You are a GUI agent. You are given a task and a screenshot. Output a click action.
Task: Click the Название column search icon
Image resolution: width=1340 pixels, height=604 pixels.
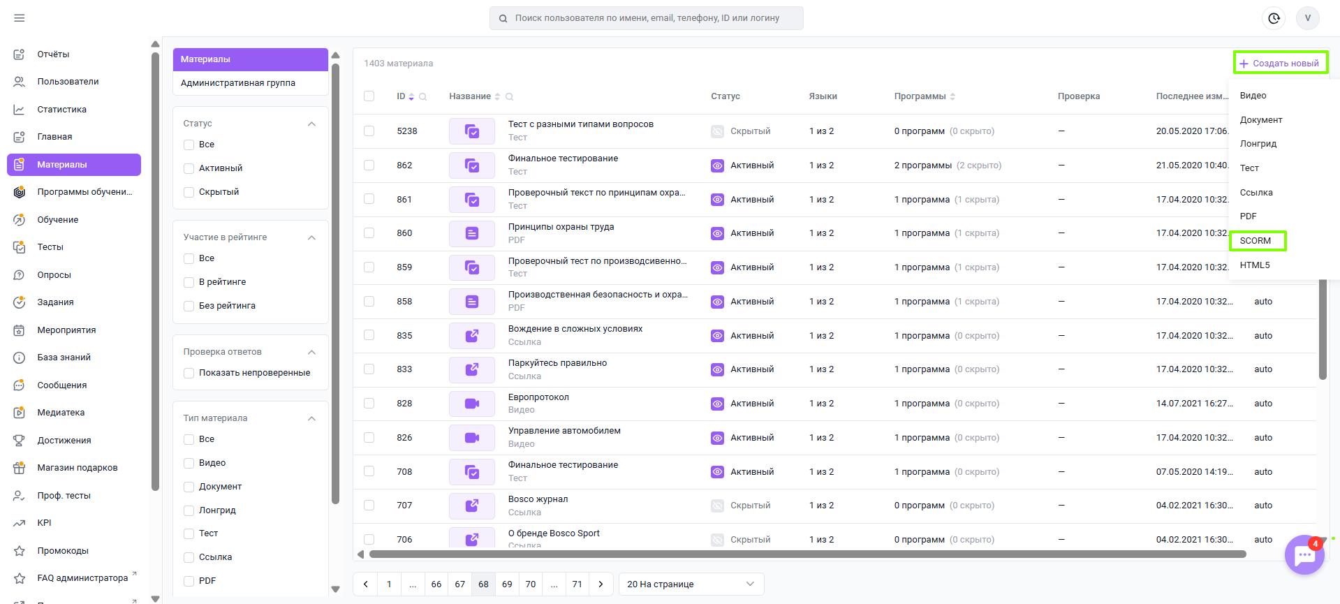point(509,97)
